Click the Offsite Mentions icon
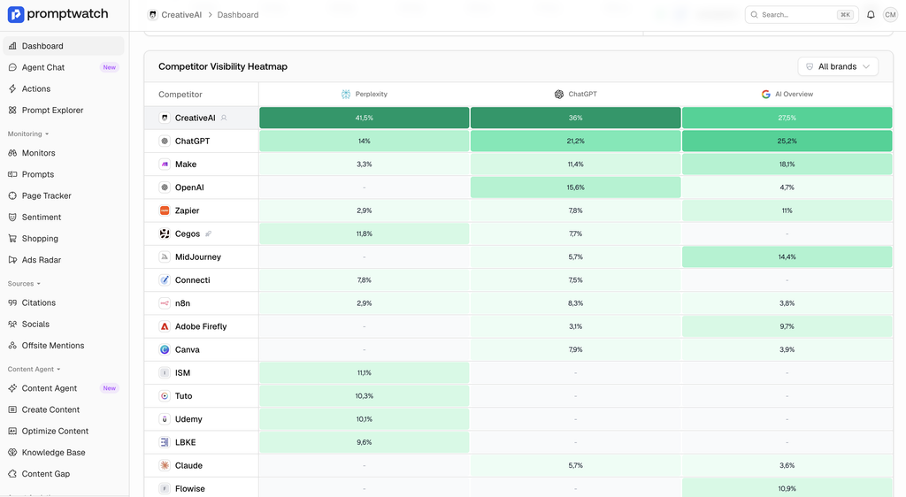 point(12,345)
